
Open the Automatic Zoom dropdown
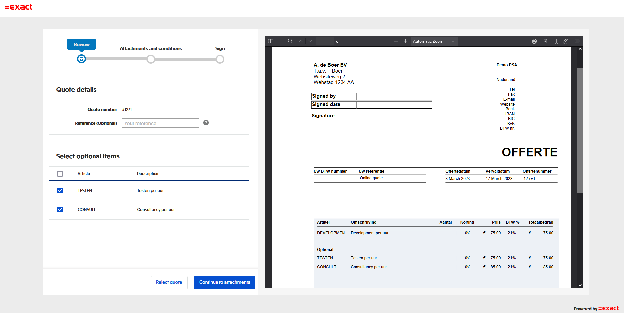click(x=434, y=41)
